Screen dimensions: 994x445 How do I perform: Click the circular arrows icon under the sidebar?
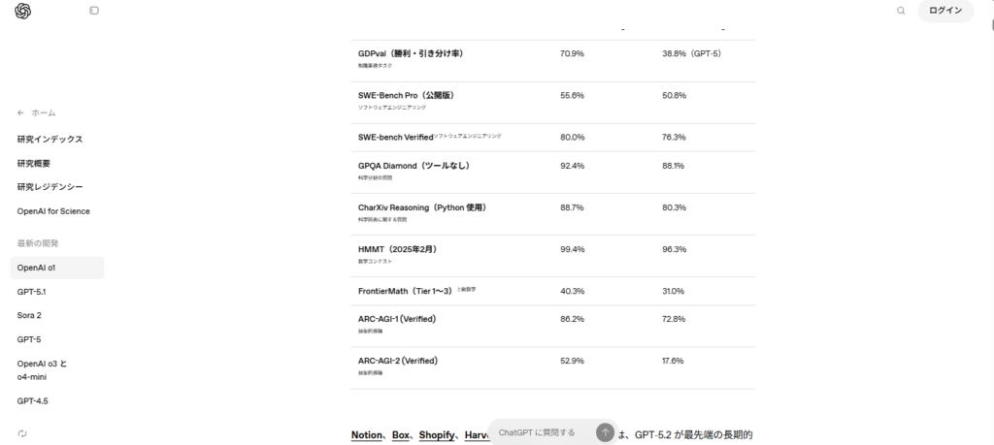click(22, 432)
